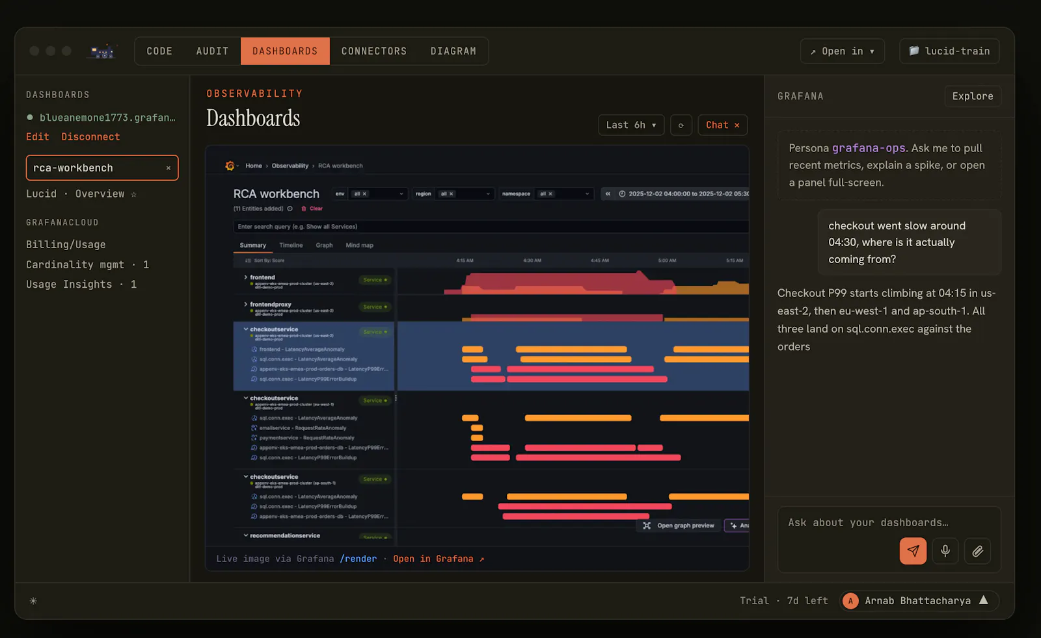Screen dimensions: 1041x638
Task: Switch to the CODE tab
Action: 159,51
